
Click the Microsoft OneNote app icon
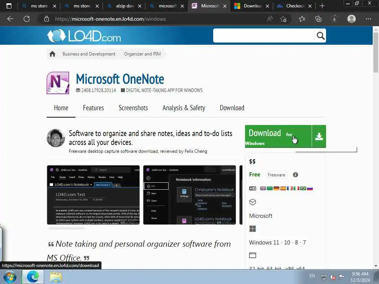pos(58,83)
